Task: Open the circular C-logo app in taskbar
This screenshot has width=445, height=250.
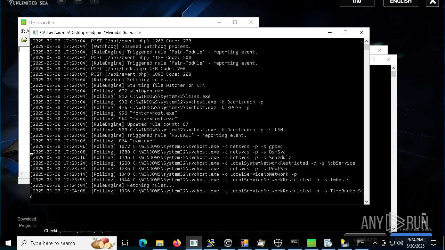Action: [228, 243]
